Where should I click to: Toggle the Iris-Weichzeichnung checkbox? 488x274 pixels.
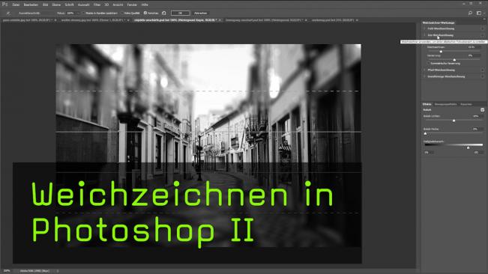tap(483, 35)
